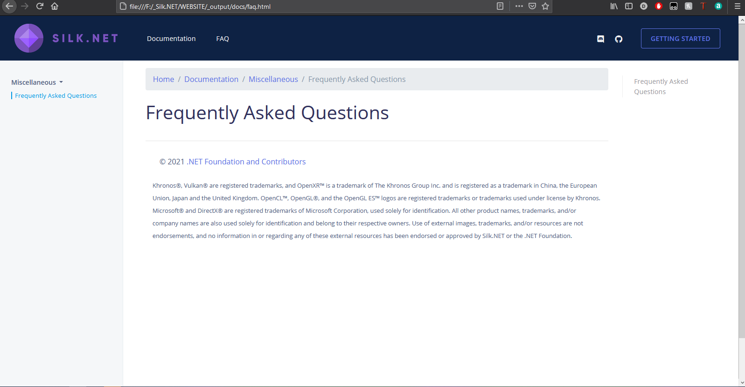Viewport: 745px width, 387px height.
Task: Open the GitHub icon in the navigation bar
Action: pos(619,39)
